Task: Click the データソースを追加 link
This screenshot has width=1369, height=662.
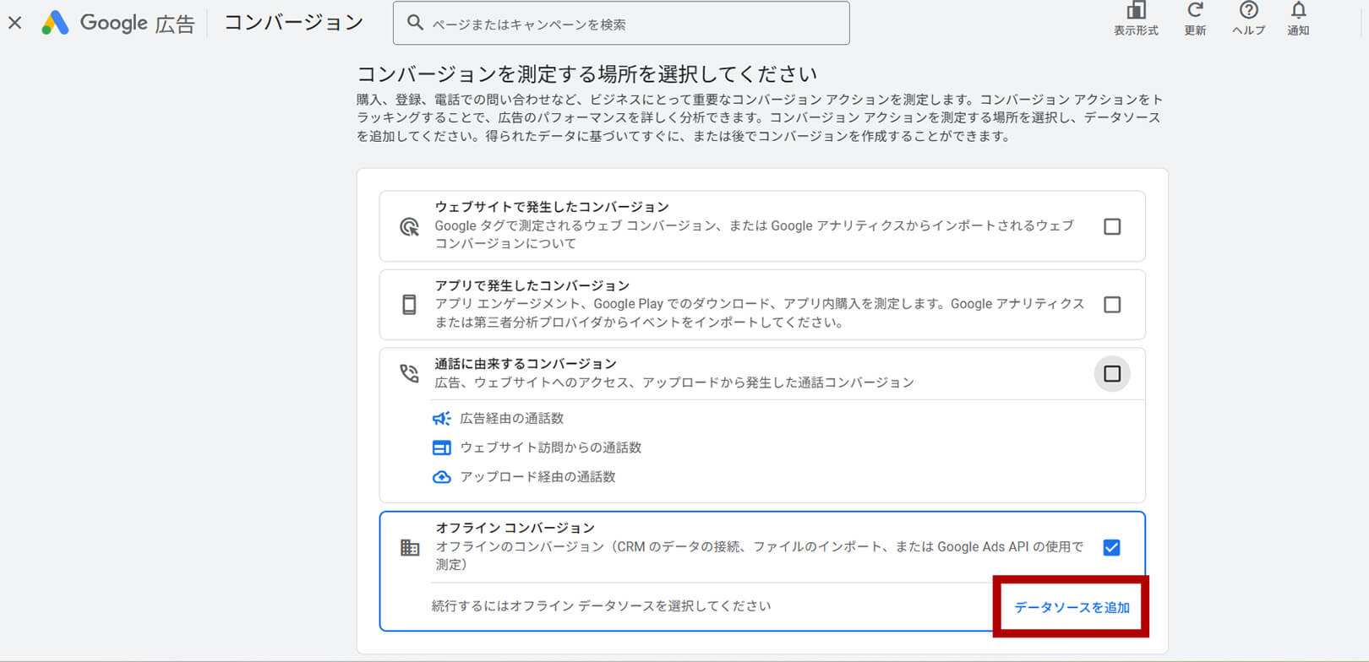Action: (1072, 607)
